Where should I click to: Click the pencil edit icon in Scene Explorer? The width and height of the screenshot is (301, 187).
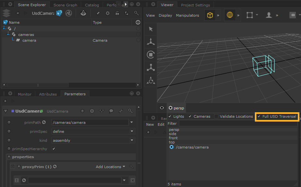[x=98, y=13]
